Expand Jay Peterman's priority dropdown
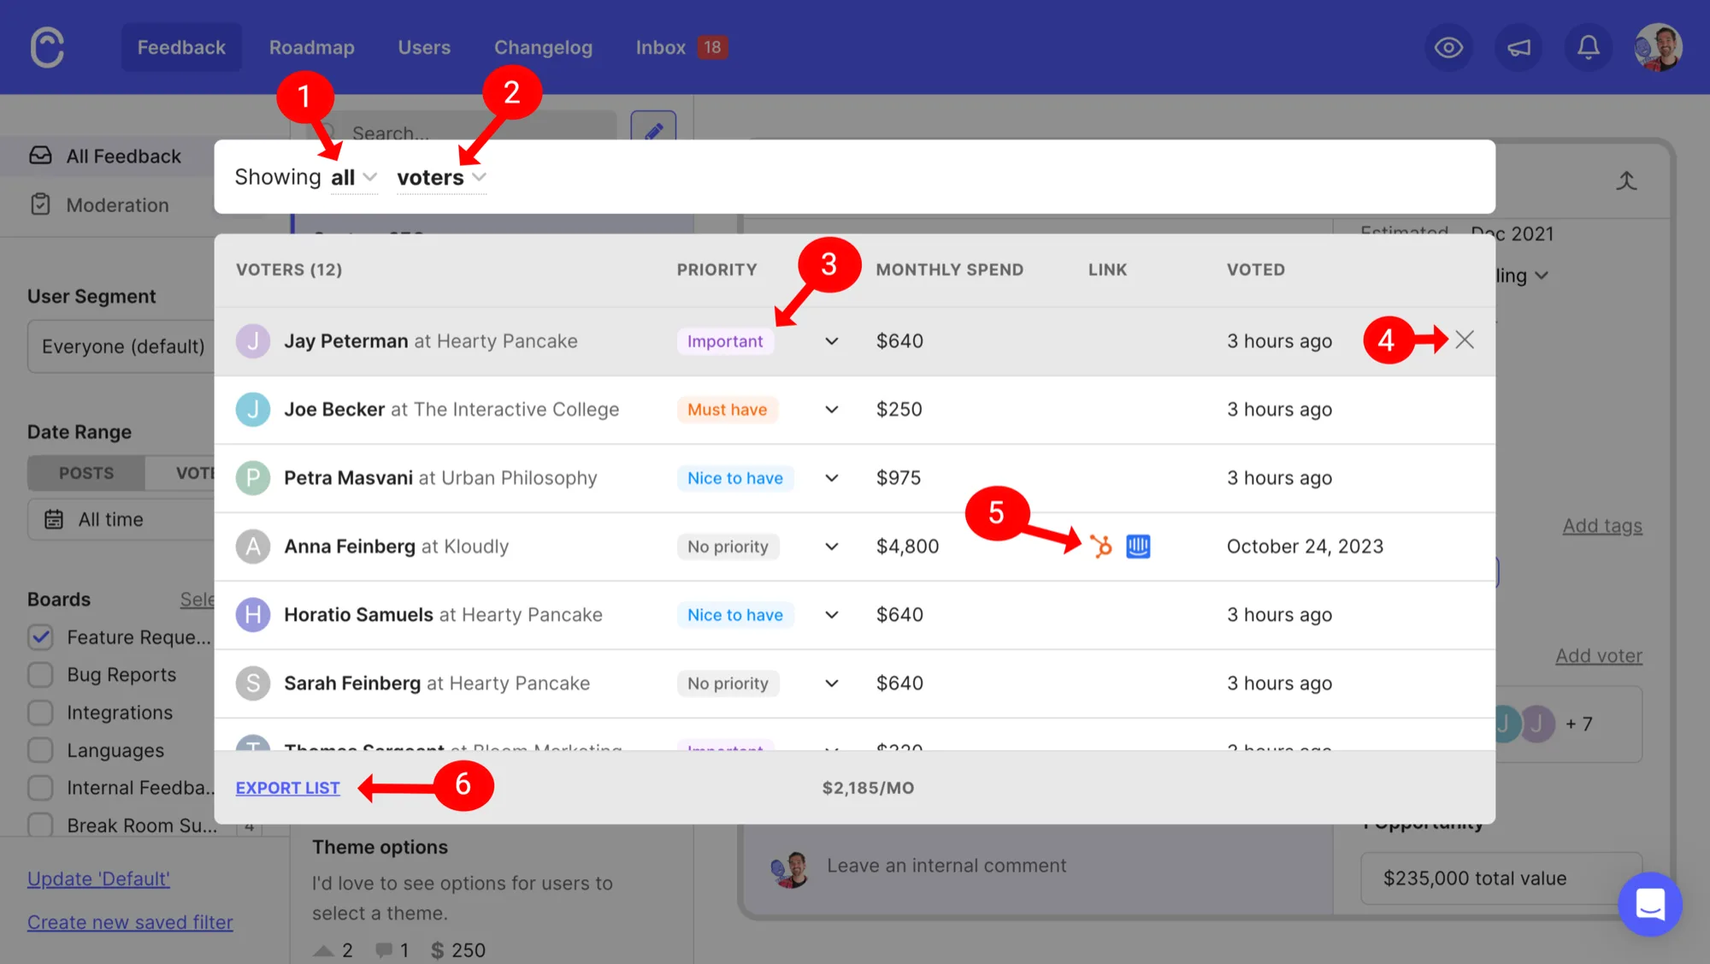This screenshot has width=1710, height=964. point(831,341)
